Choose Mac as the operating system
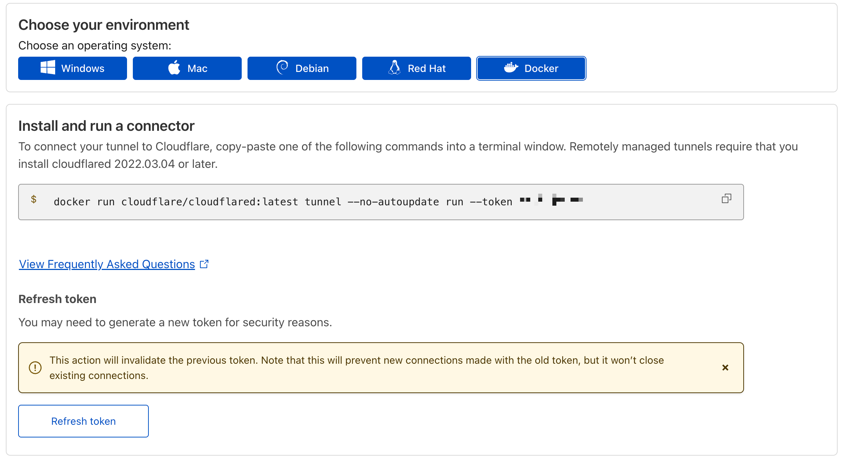 [x=187, y=68]
